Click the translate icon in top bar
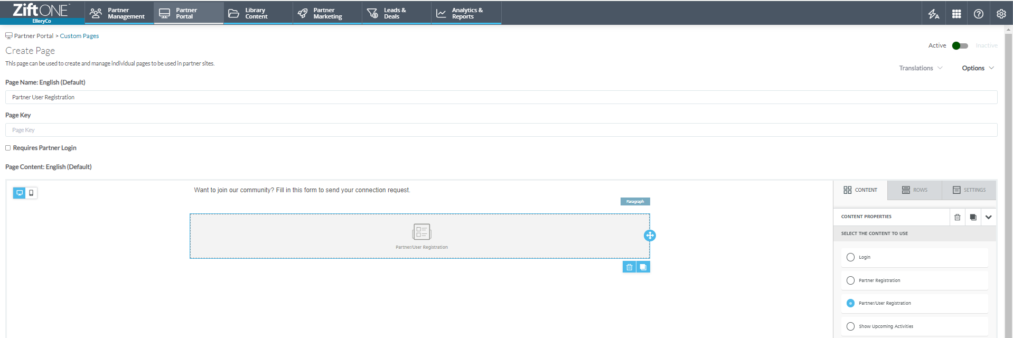 [934, 14]
